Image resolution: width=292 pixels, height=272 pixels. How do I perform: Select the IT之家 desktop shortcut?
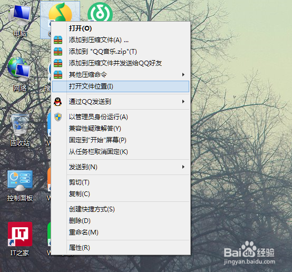20,239
